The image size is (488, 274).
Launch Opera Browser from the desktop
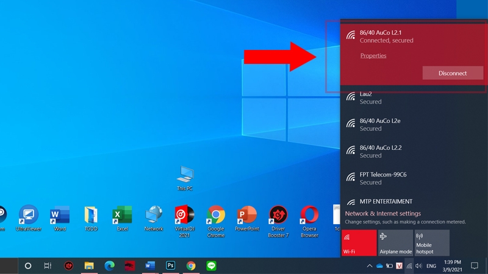309,216
